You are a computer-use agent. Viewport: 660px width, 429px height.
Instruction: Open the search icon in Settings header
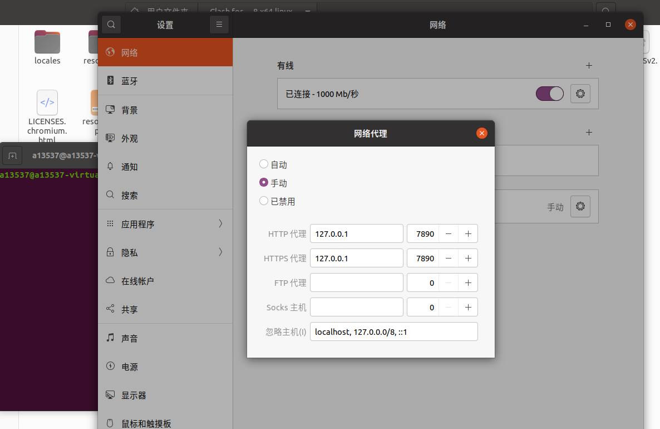click(111, 25)
